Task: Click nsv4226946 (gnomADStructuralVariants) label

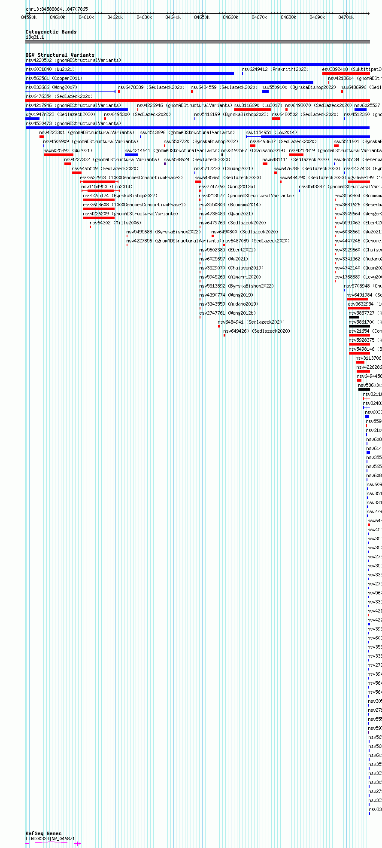Action: click(185, 105)
